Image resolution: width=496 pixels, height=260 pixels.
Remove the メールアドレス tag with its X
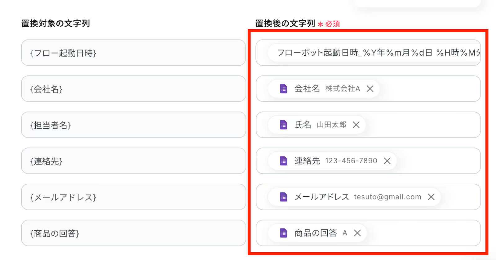(431, 197)
